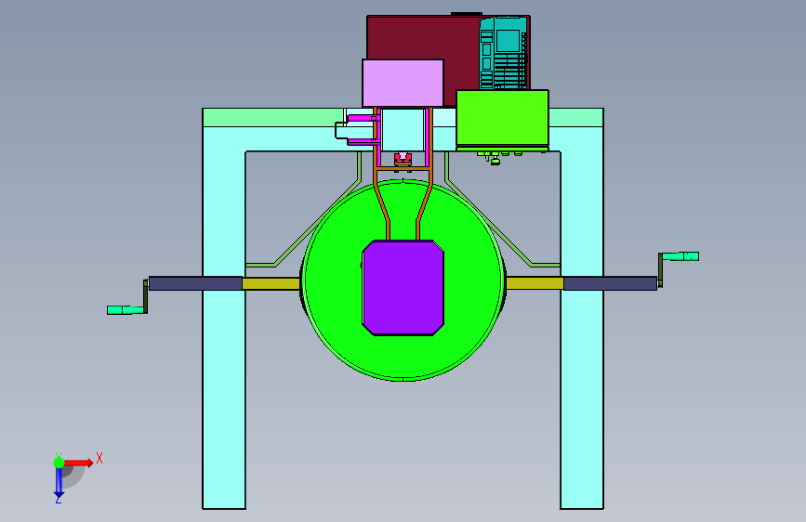Select the left yellow shaft segment
Viewport: 806px width, 522px height.
click(x=271, y=283)
